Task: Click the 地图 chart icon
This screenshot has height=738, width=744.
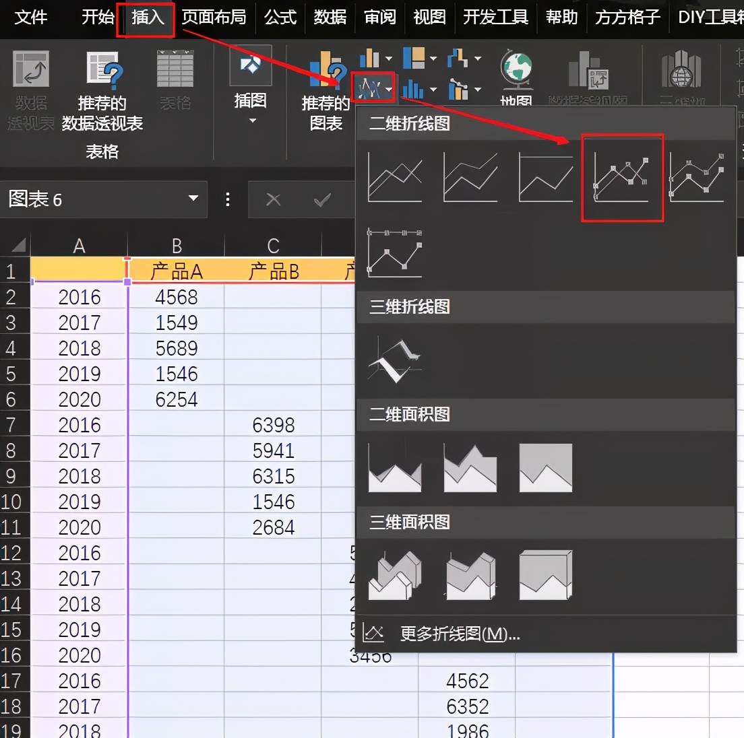Action: pyautogui.click(x=516, y=71)
